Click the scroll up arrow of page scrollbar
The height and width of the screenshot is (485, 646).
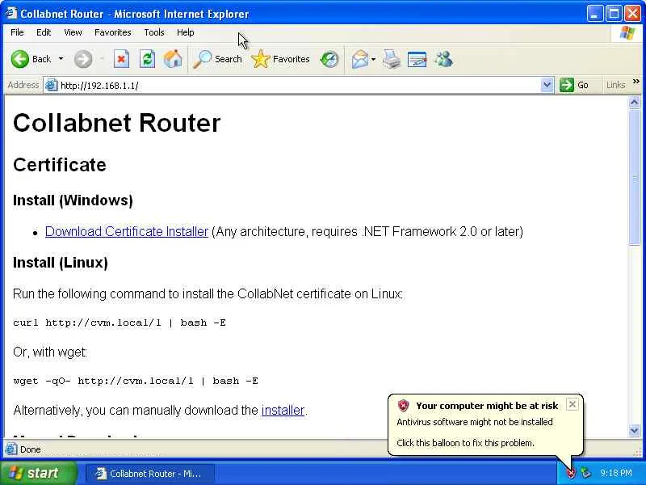pyautogui.click(x=635, y=103)
